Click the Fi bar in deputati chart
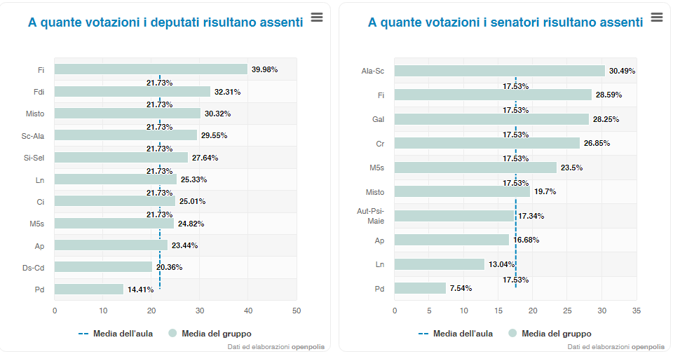Screen dimensions: 673x354 (x=151, y=69)
